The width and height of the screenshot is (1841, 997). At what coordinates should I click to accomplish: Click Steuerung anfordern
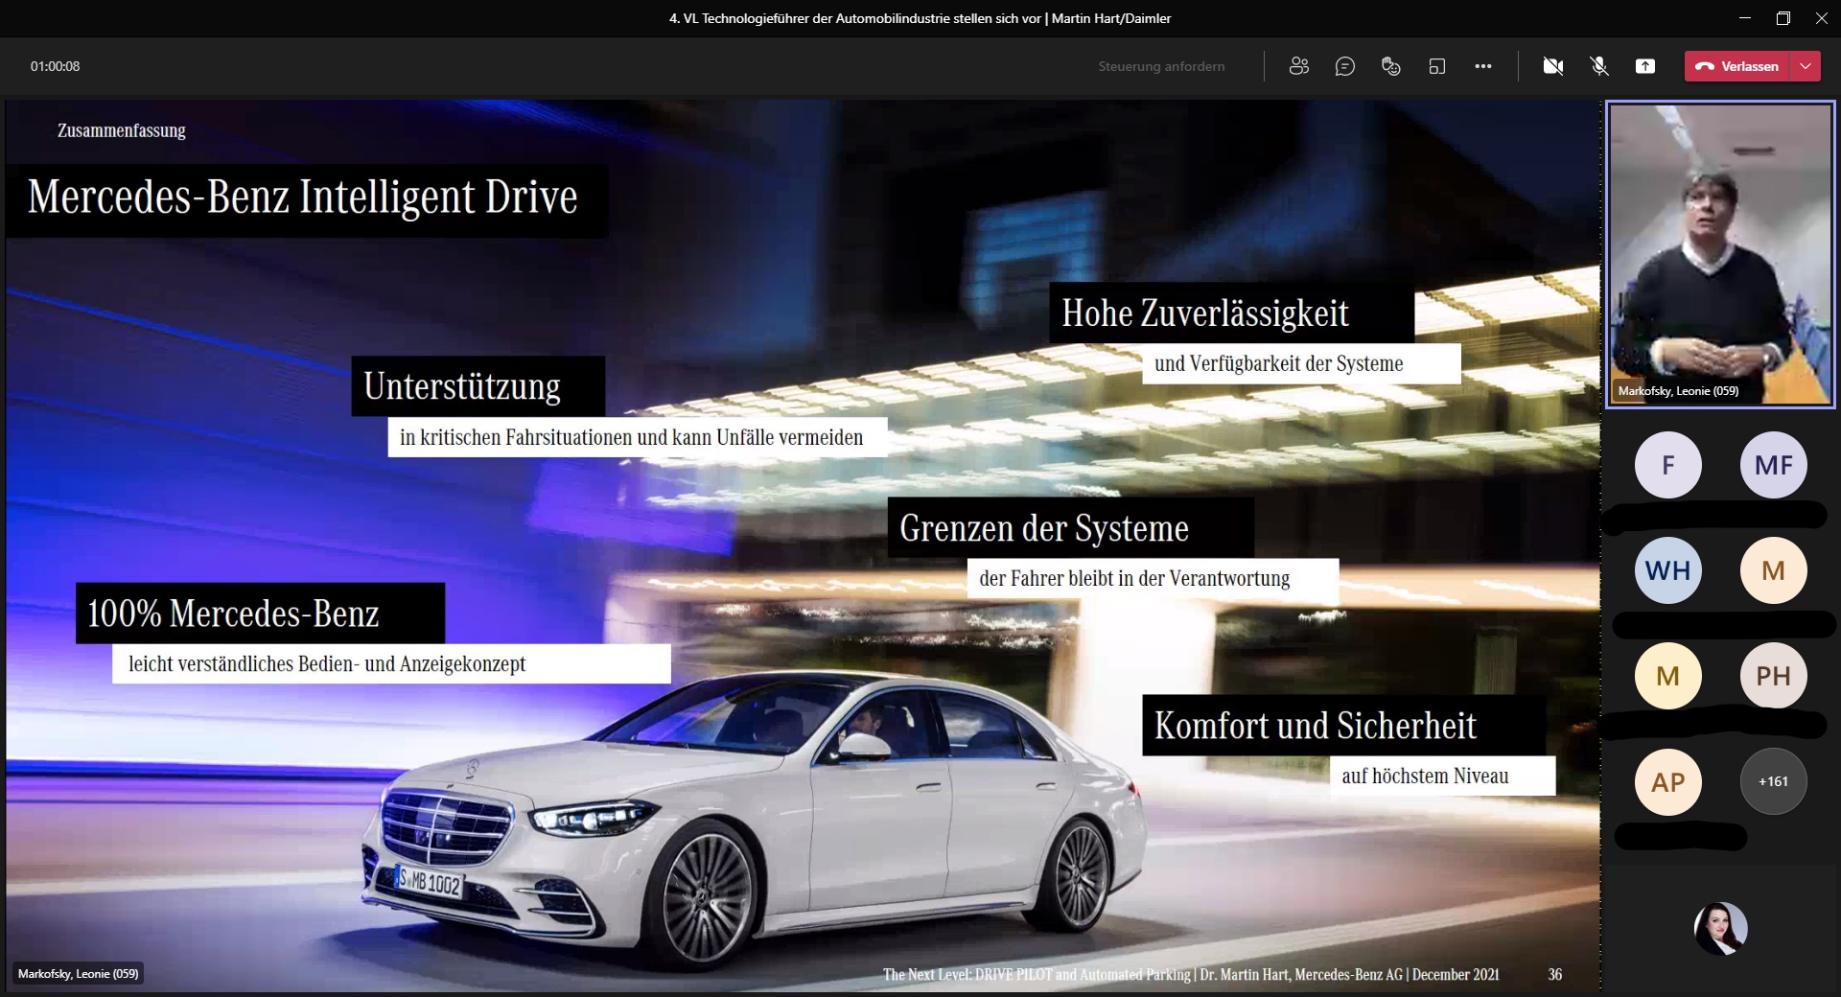pos(1161,66)
